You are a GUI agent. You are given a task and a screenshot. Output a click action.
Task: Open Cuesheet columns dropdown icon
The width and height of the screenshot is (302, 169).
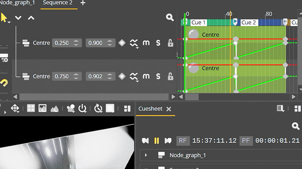(280, 109)
